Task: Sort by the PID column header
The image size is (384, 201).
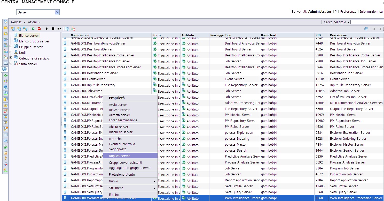Action: [318, 35]
